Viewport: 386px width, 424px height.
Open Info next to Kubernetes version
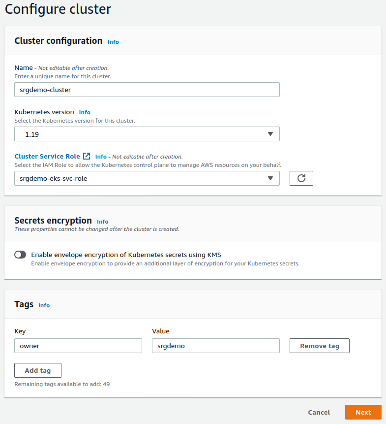[85, 112]
